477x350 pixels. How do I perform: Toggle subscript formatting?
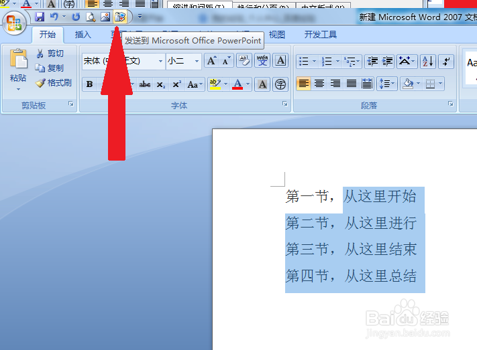tap(161, 84)
